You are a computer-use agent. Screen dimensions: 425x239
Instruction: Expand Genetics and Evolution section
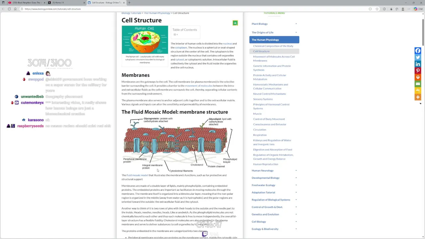coord(296,214)
